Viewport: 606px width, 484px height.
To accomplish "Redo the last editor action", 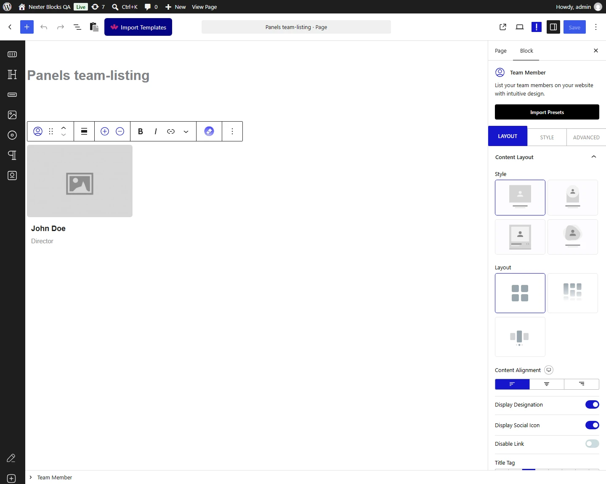I will [61, 27].
